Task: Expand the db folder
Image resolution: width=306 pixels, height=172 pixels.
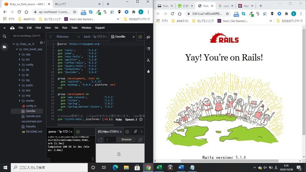Action: coord(19,70)
